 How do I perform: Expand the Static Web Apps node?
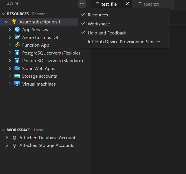click(10, 68)
